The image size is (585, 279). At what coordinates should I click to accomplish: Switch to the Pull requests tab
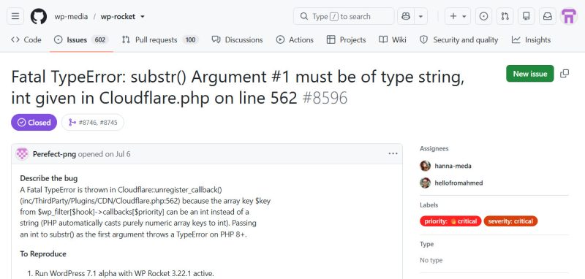pyautogui.click(x=160, y=40)
